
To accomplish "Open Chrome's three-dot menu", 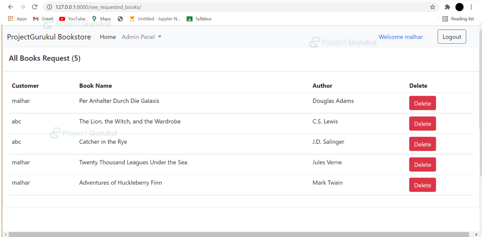I will pos(472,7).
